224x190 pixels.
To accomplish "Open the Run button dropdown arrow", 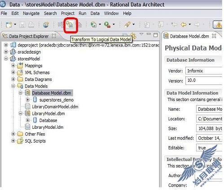I will [100, 24].
